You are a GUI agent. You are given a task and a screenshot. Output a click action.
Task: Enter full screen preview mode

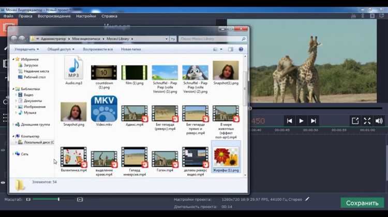[x=367, y=121]
